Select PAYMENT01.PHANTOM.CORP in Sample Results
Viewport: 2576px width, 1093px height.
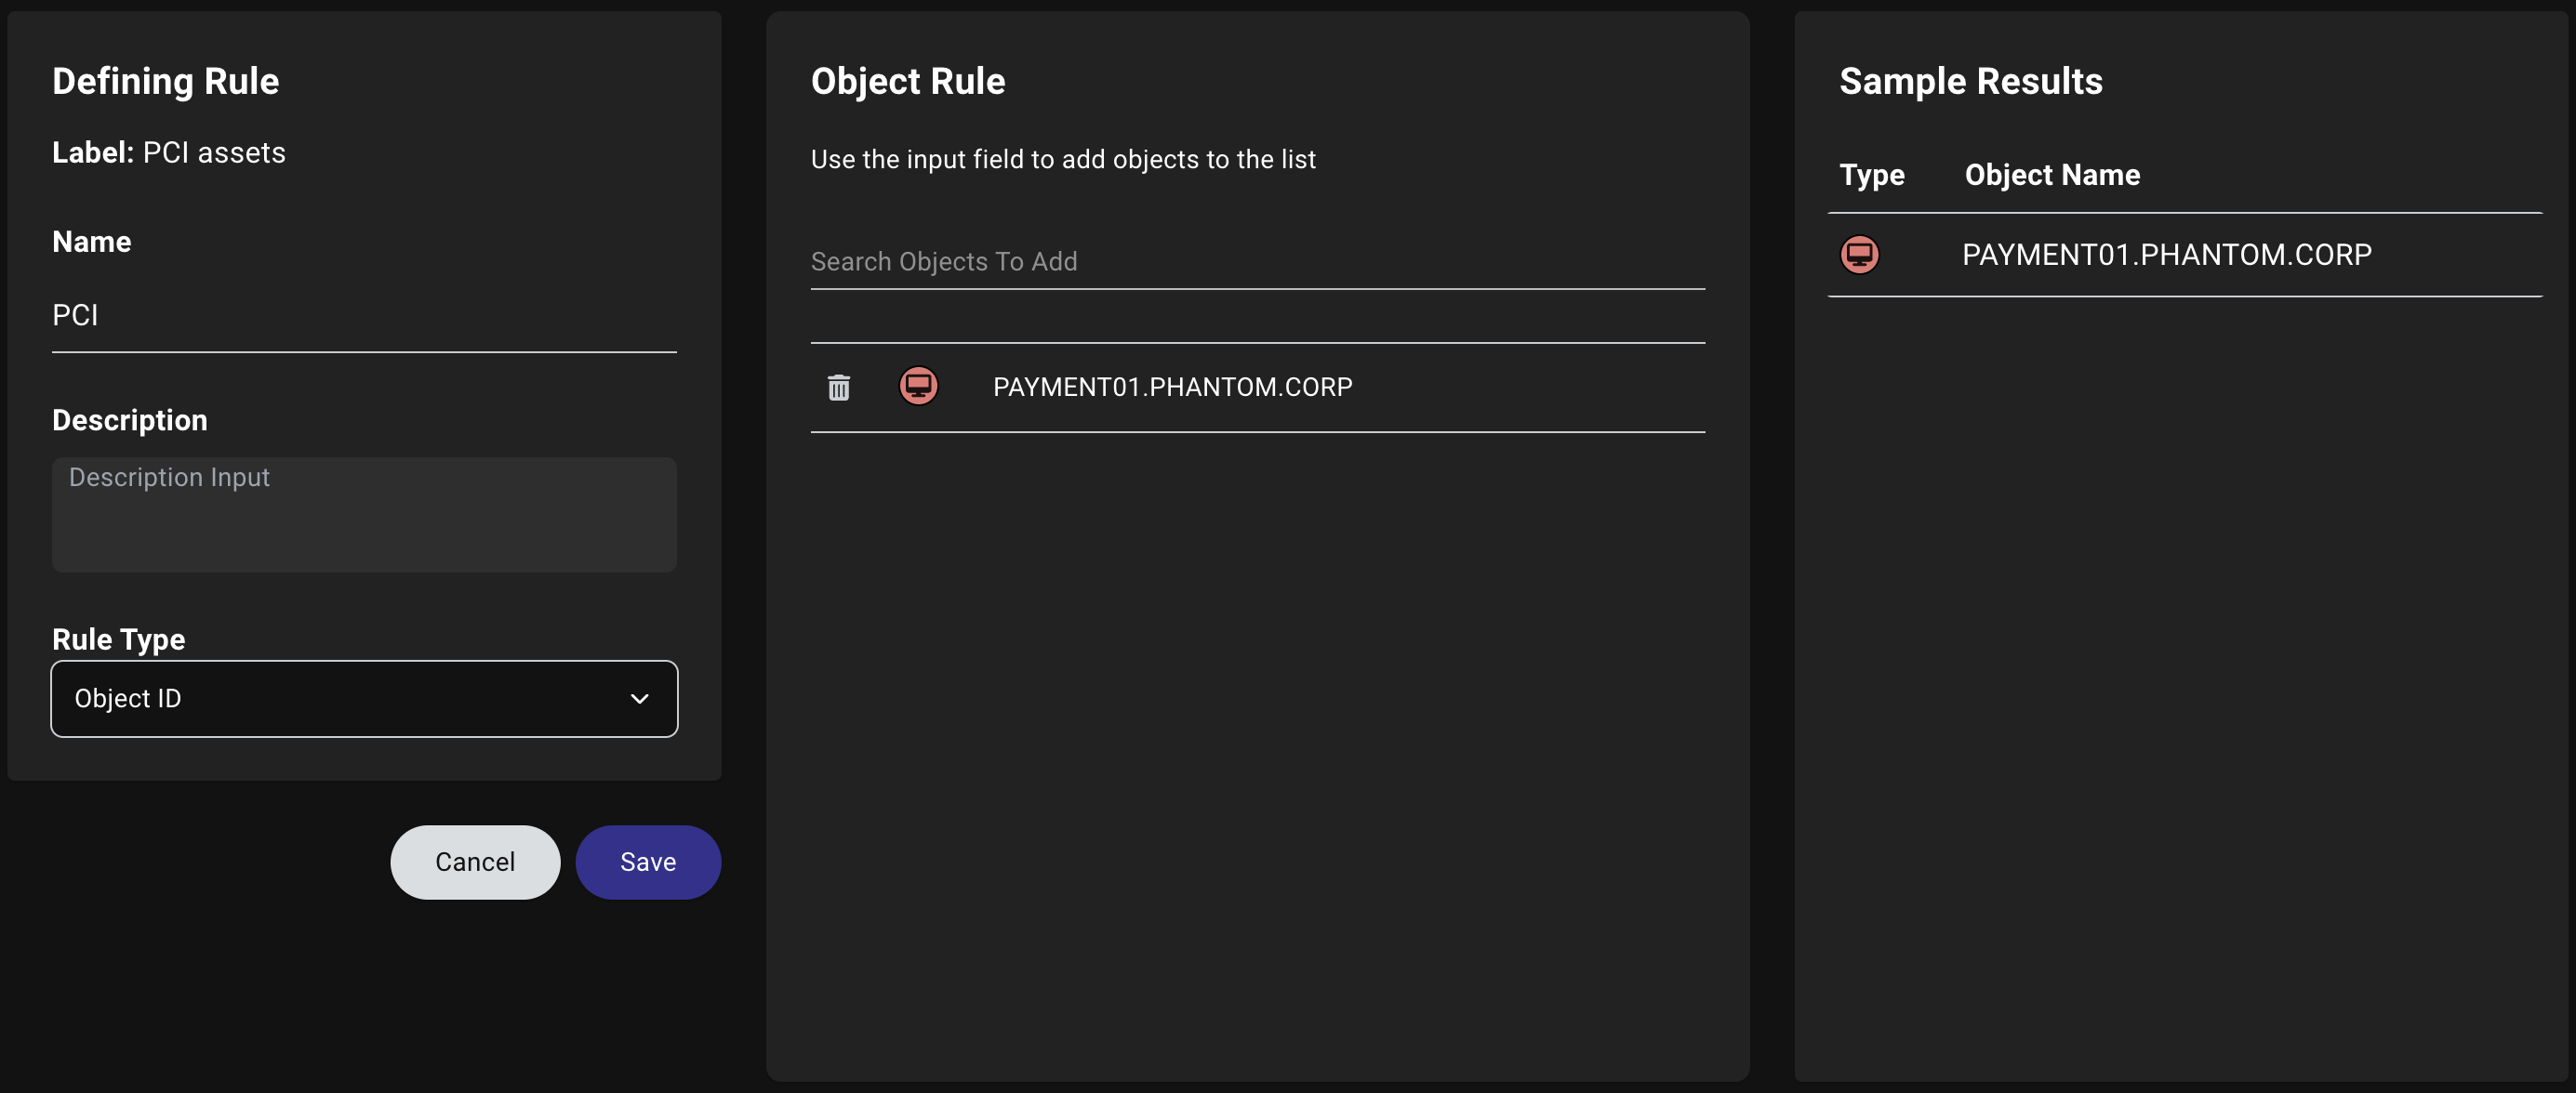click(x=2167, y=255)
